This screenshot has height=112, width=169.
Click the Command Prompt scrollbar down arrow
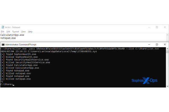(167, 86)
